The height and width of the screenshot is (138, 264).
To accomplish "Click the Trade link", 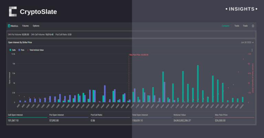I will click(245, 26).
